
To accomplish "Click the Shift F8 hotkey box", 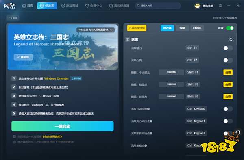I will pyautogui.click(x=193, y=84).
